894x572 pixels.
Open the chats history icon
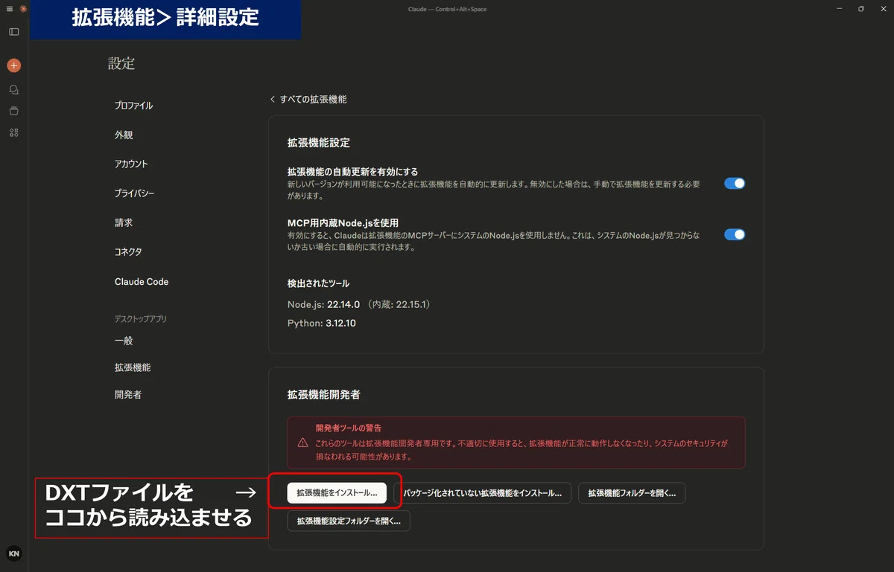(x=13, y=89)
